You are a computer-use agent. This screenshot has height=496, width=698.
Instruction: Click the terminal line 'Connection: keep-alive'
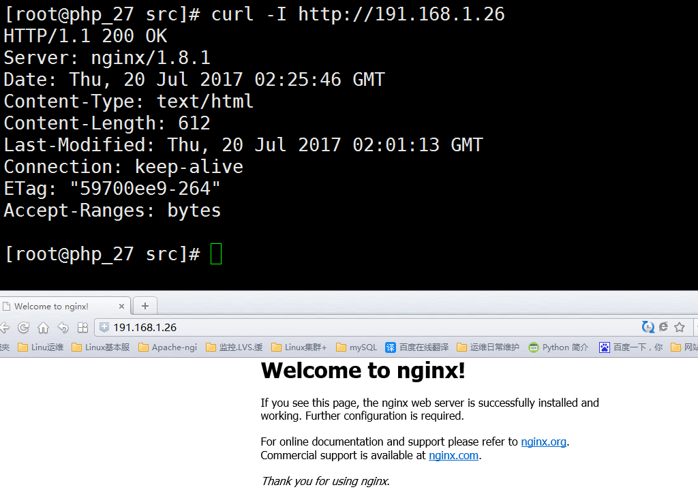click(x=123, y=167)
